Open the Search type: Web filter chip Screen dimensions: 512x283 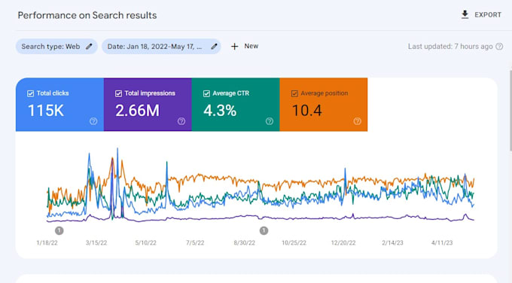[x=56, y=47]
